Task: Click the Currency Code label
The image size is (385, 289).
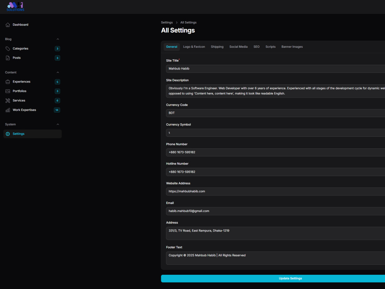Action: pyautogui.click(x=177, y=105)
